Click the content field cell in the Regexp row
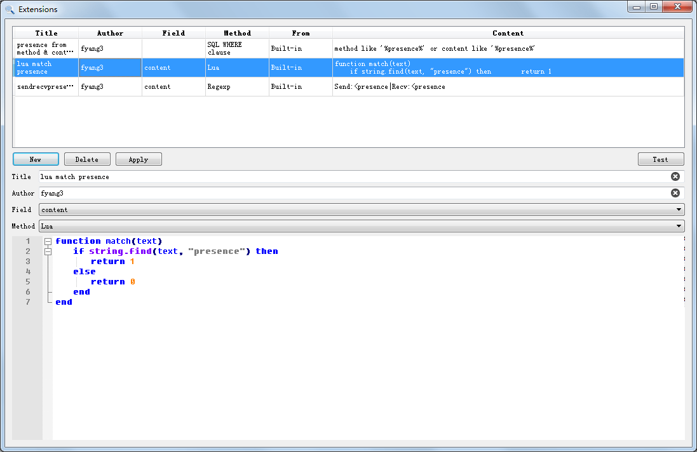This screenshot has width=697, height=452. pos(174,86)
